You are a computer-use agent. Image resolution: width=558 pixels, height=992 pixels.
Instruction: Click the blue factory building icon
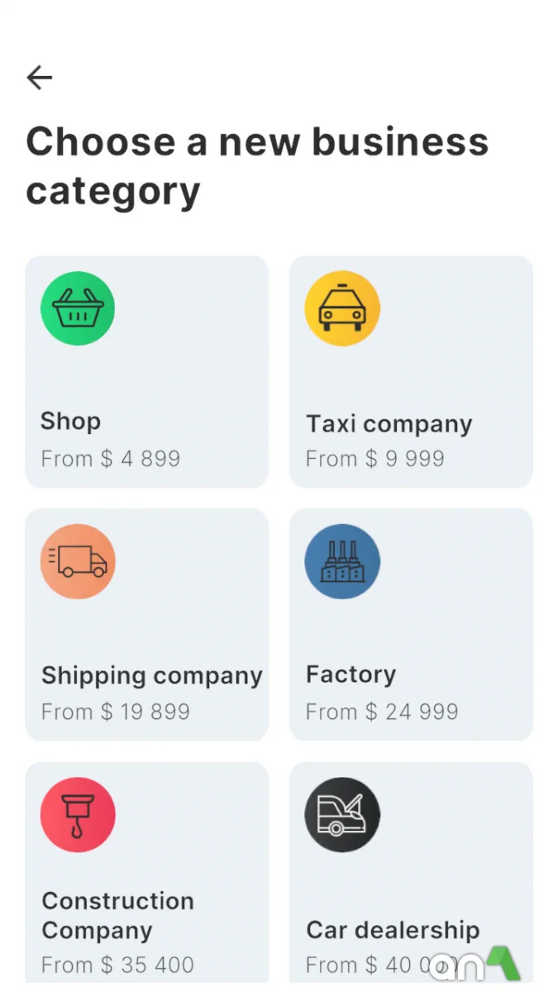(x=342, y=561)
